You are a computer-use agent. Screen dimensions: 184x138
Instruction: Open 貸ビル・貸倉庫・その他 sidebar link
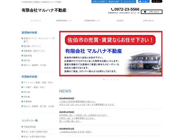[x=35, y=65]
